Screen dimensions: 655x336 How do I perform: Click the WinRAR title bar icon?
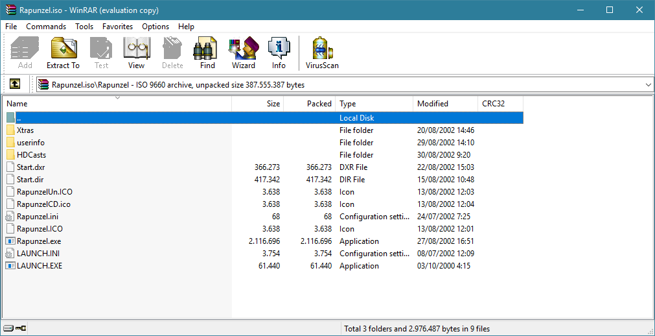click(x=11, y=10)
